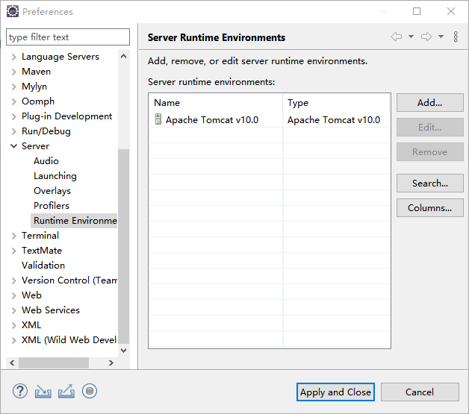The width and height of the screenshot is (469, 414).
Task: Expand the Web tree node
Action: tap(13, 295)
